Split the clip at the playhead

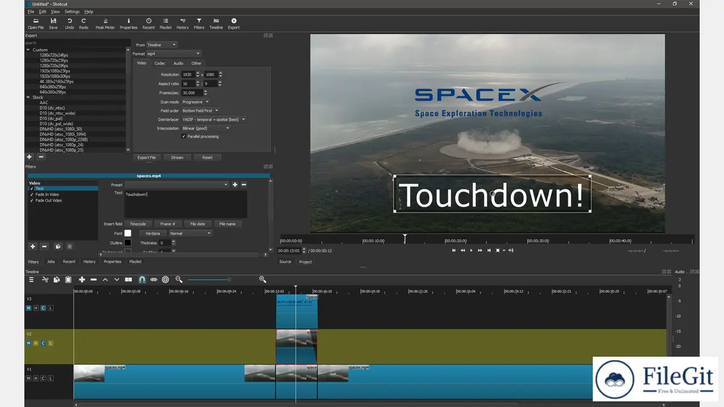[128, 279]
